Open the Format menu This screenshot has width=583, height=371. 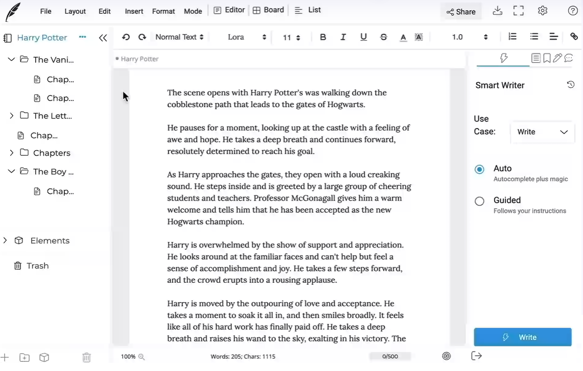(x=163, y=11)
